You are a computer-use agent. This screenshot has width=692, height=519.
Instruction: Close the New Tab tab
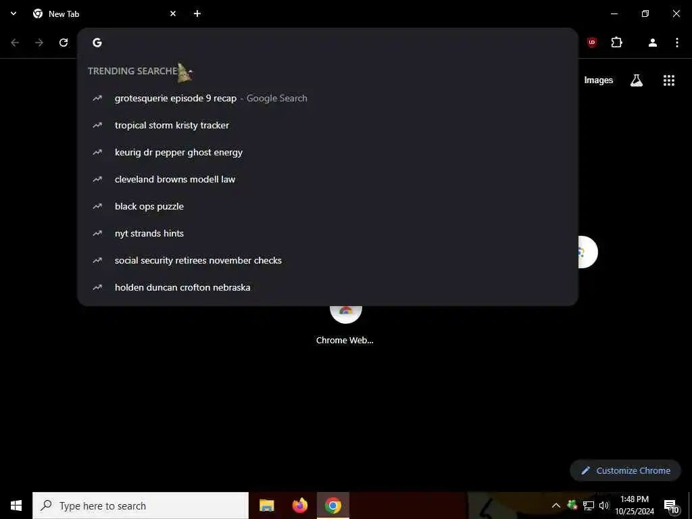pos(173,14)
